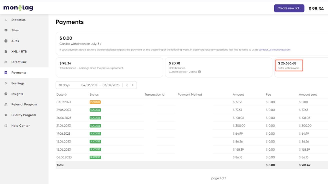Click the Sites icon in sidebar
Screen dimensions: 328x184
[x=6, y=30]
